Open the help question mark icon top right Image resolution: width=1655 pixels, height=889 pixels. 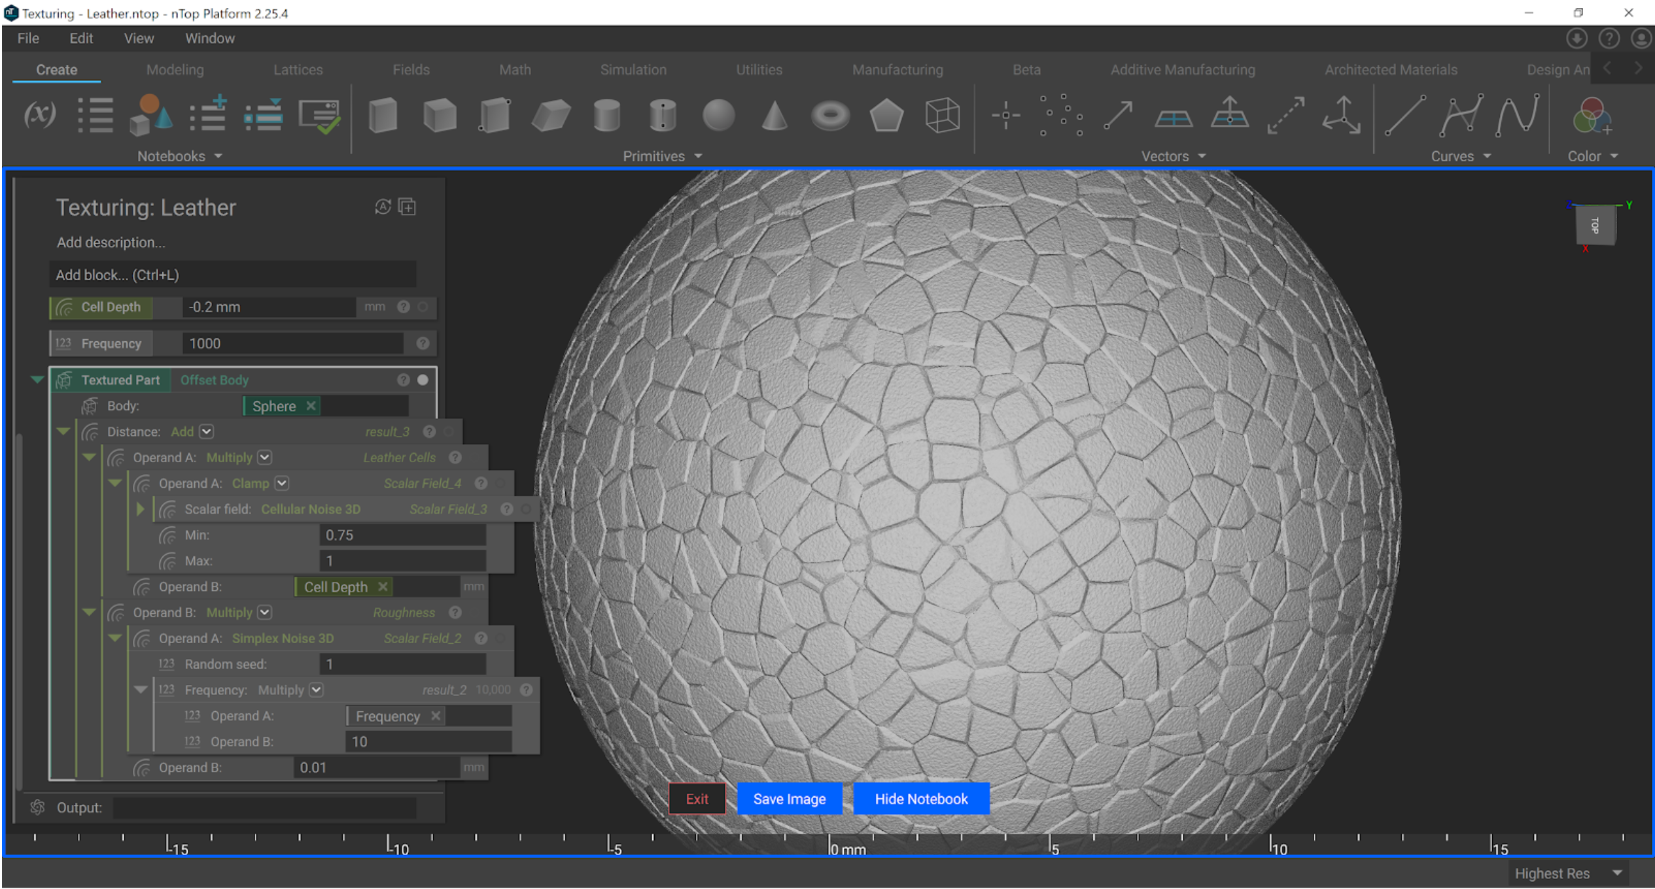tap(1609, 39)
